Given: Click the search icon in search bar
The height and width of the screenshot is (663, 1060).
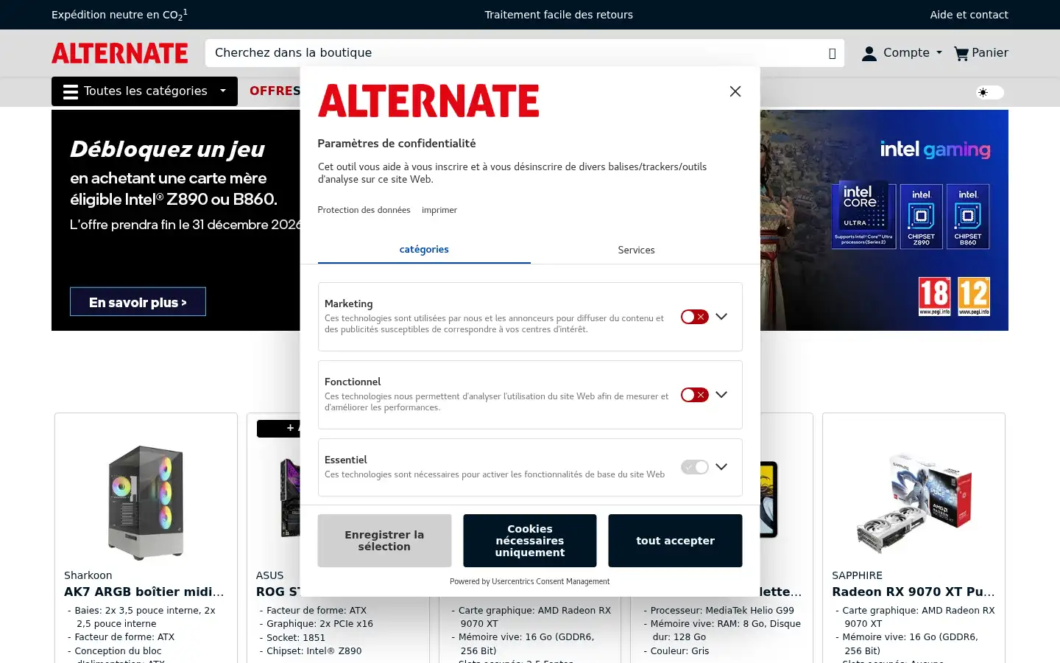Looking at the screenshot, I should pos(832,53).
